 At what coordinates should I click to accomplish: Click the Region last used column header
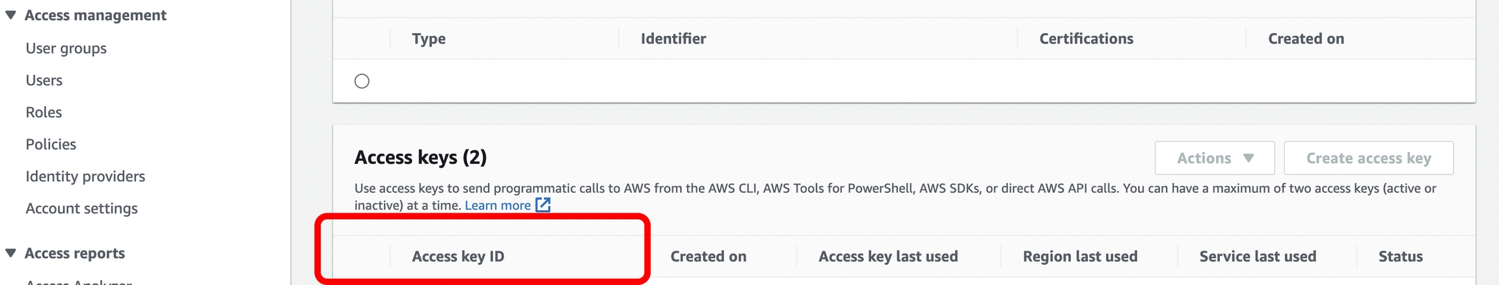(1080, 256)
